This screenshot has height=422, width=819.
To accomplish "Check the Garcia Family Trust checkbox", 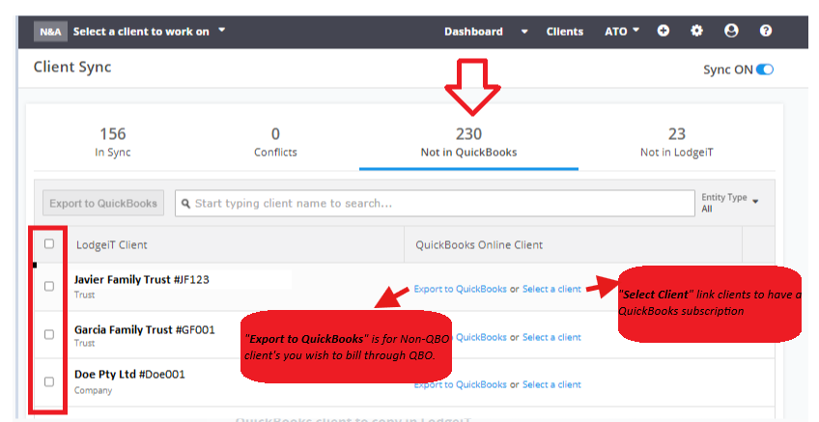I will coord(49,334).
